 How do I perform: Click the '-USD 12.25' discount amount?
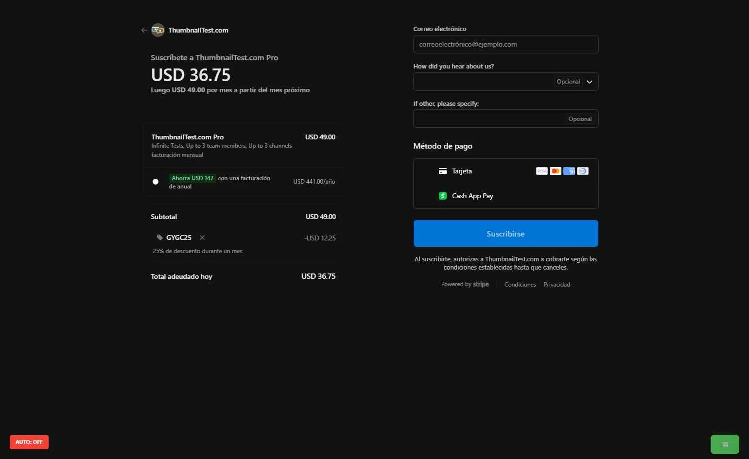(x=320, y=238)
